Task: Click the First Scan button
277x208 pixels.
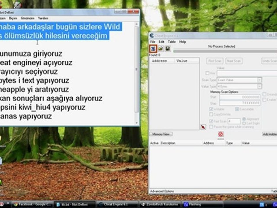Action: click(215, 61)
